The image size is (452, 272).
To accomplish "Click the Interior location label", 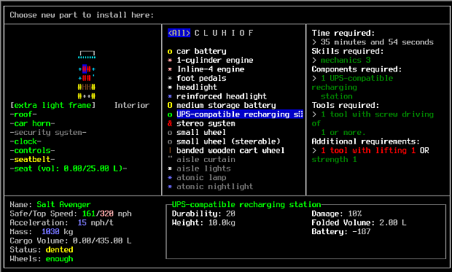I will 132,105.
